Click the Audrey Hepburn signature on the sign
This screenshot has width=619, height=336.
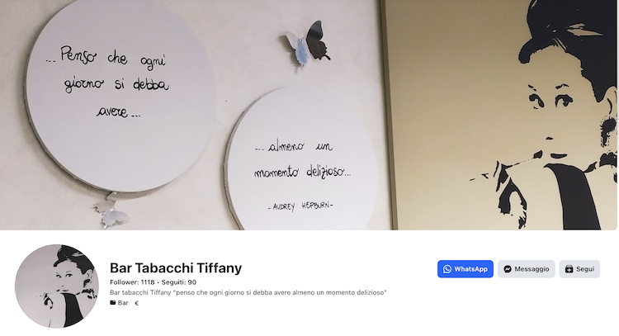300,206
